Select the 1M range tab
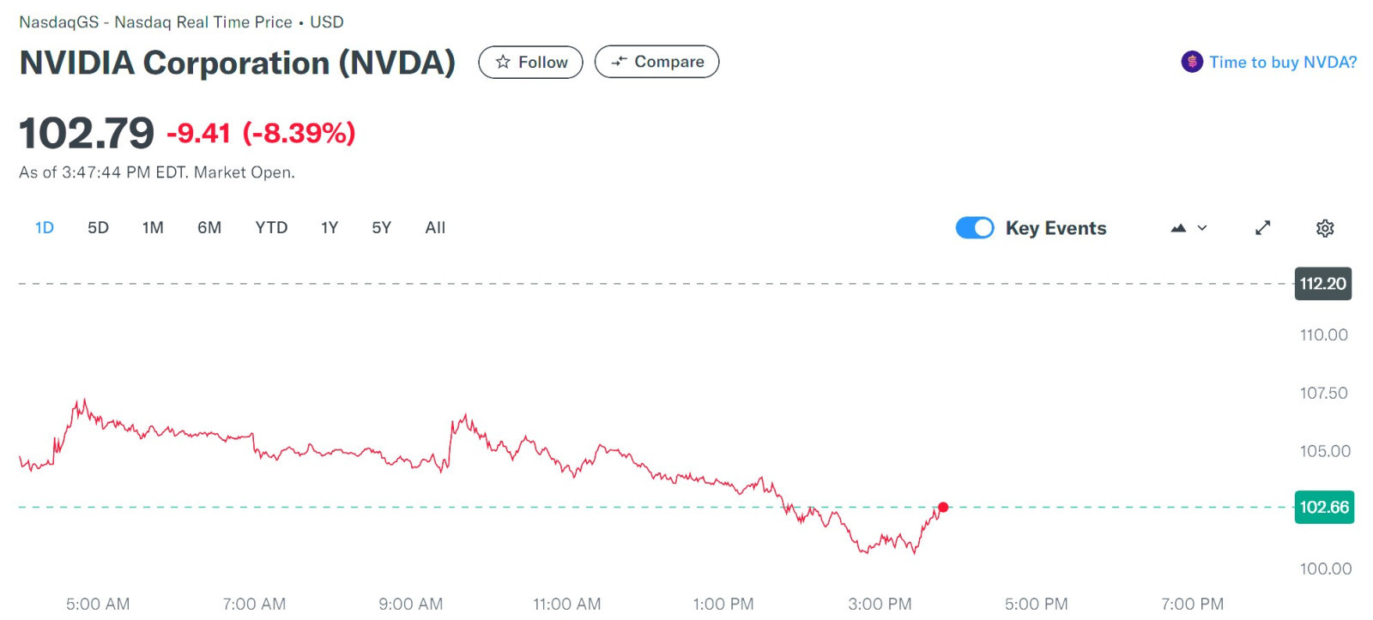Viewport: 1373px width, 620px height. (x=153, y=228)
